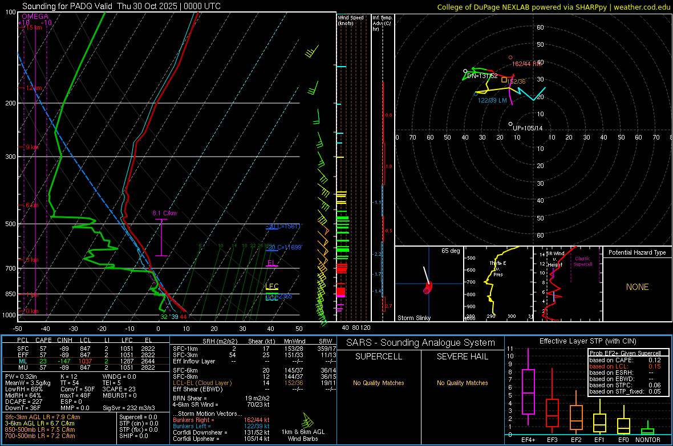
Task: Click the '6 km' height marker
Action: tap(32, 206)
